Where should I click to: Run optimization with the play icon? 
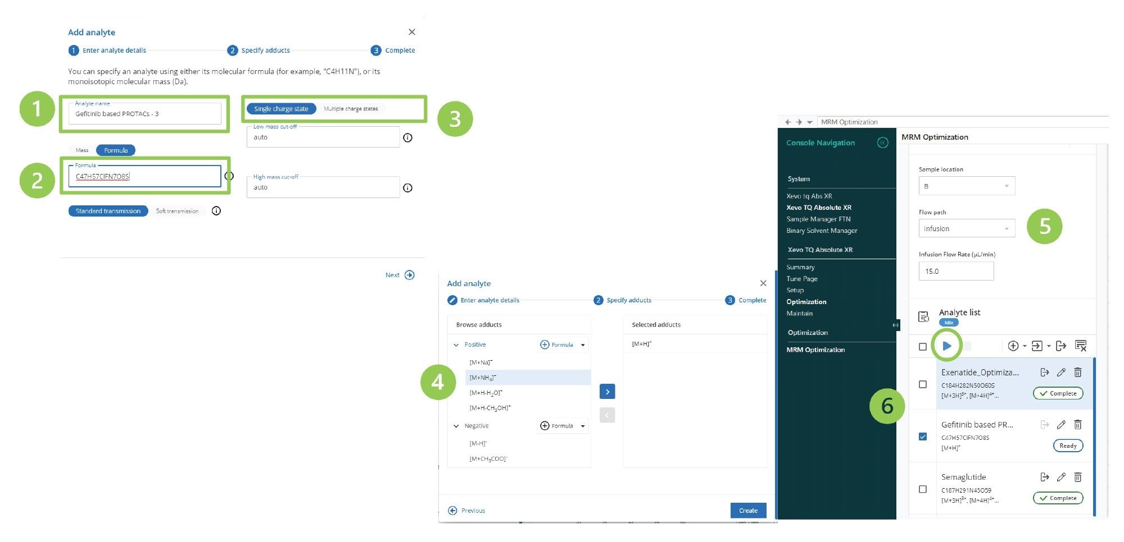(948, 346)
